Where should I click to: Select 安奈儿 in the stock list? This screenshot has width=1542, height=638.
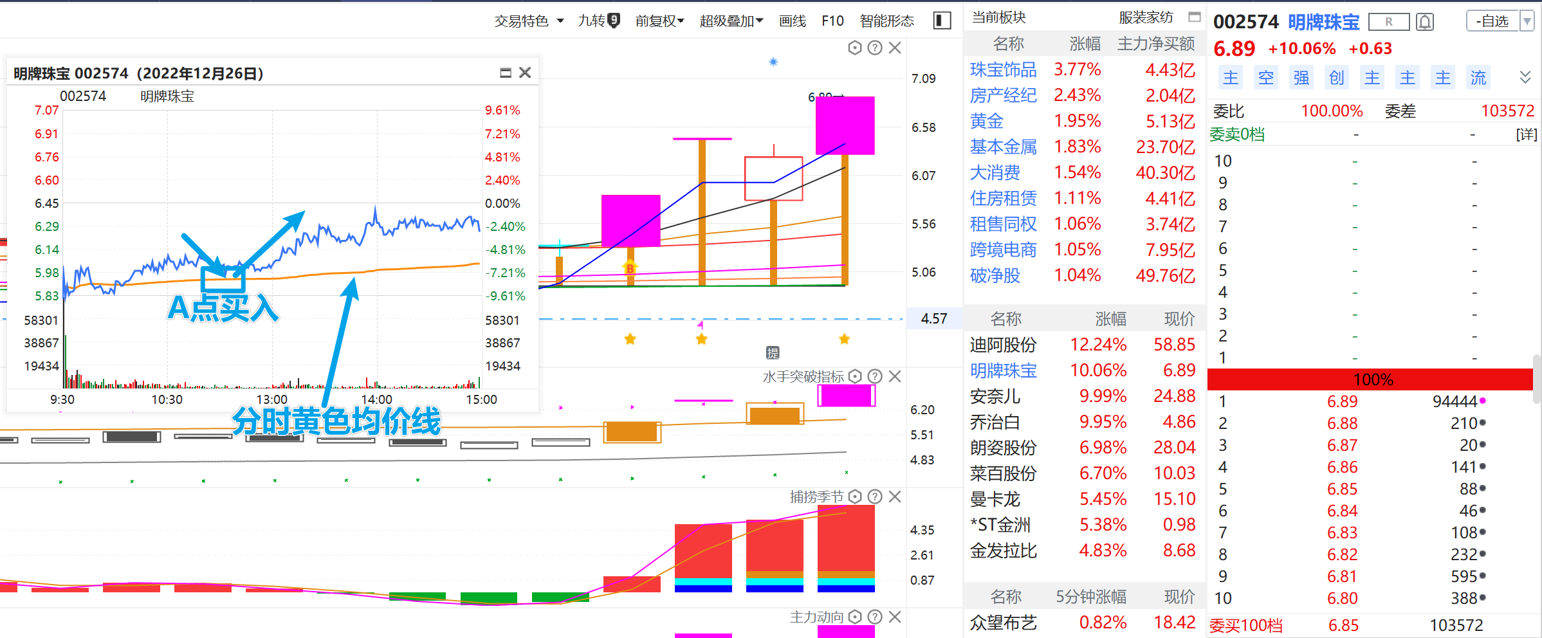click(x=995, y=396)
